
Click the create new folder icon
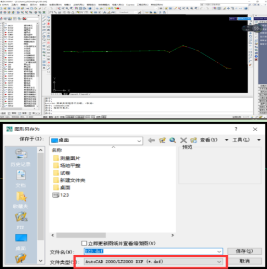194,141
